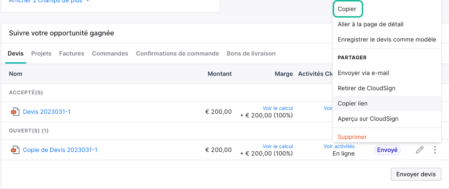Click Voir le calcul for accepted quote
The image size is (449, 189).
(x=278, y=108)
